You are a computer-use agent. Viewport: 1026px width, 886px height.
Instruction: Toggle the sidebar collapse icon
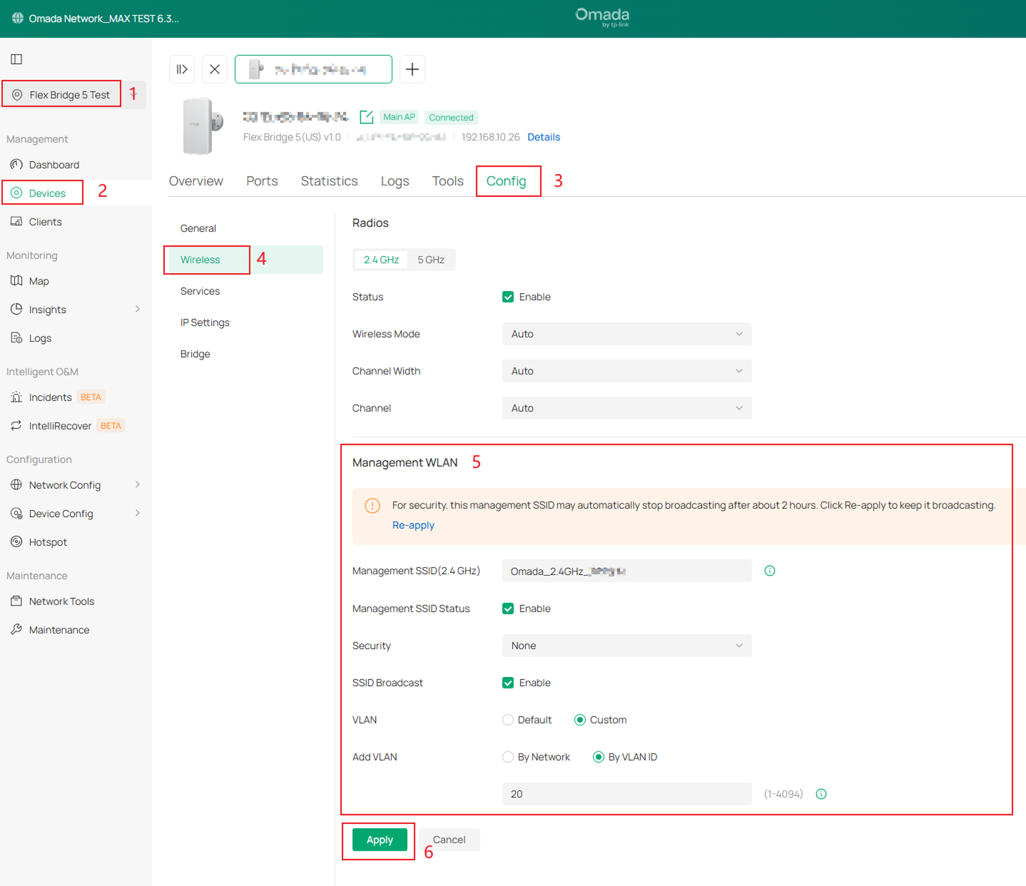[17, 59]
